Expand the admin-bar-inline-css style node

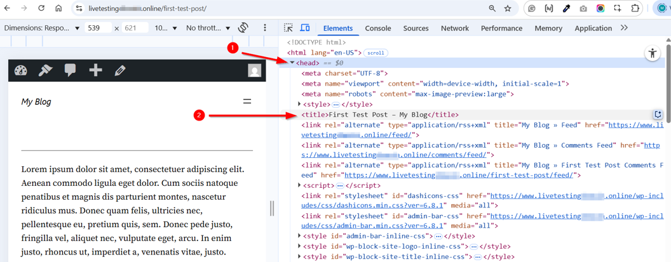[x=299, y=236]
